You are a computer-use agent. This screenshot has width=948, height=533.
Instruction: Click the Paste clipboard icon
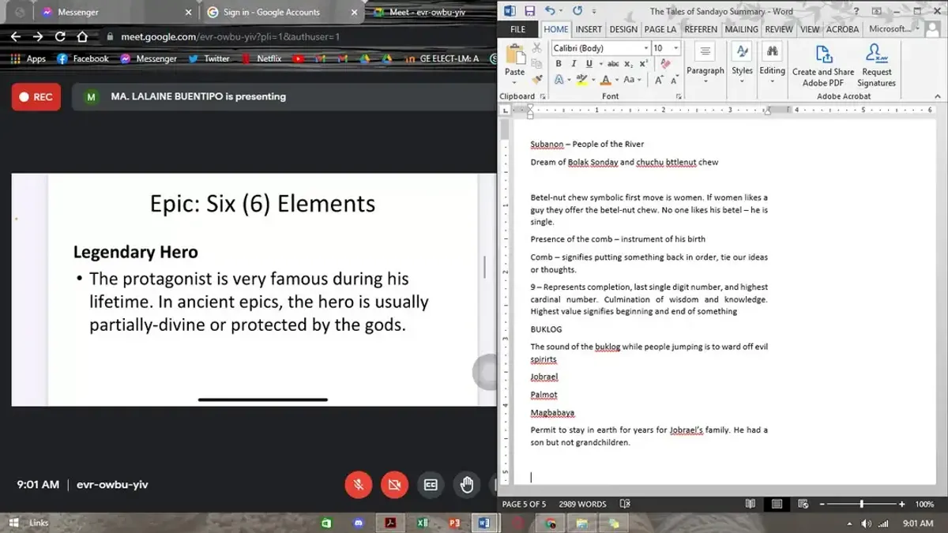click(x=514, y=54)
